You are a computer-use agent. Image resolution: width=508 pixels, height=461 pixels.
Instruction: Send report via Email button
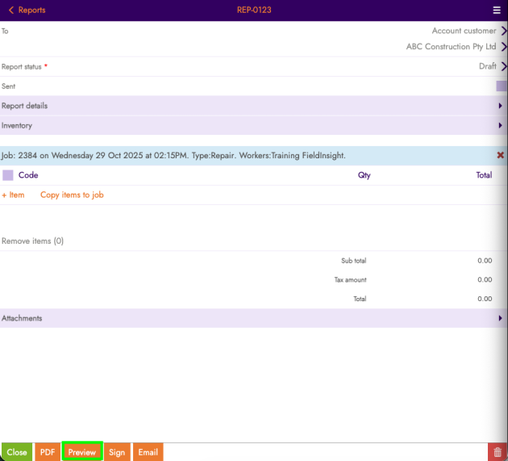pyautogui.click(x=148, y=452)
